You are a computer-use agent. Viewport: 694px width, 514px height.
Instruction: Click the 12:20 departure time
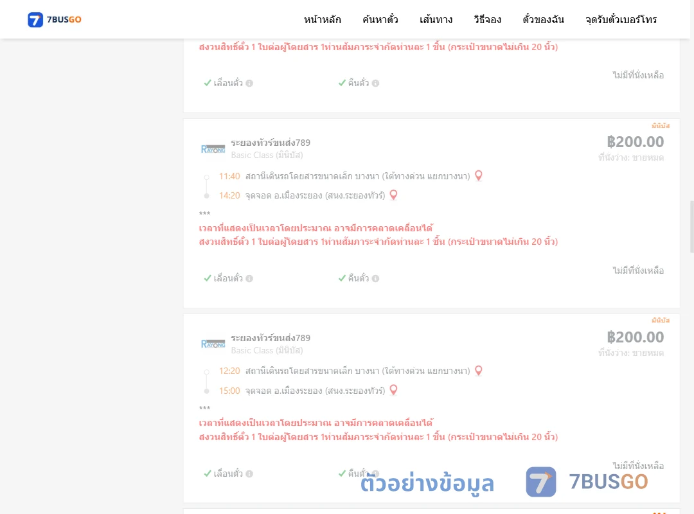(229, 371)
